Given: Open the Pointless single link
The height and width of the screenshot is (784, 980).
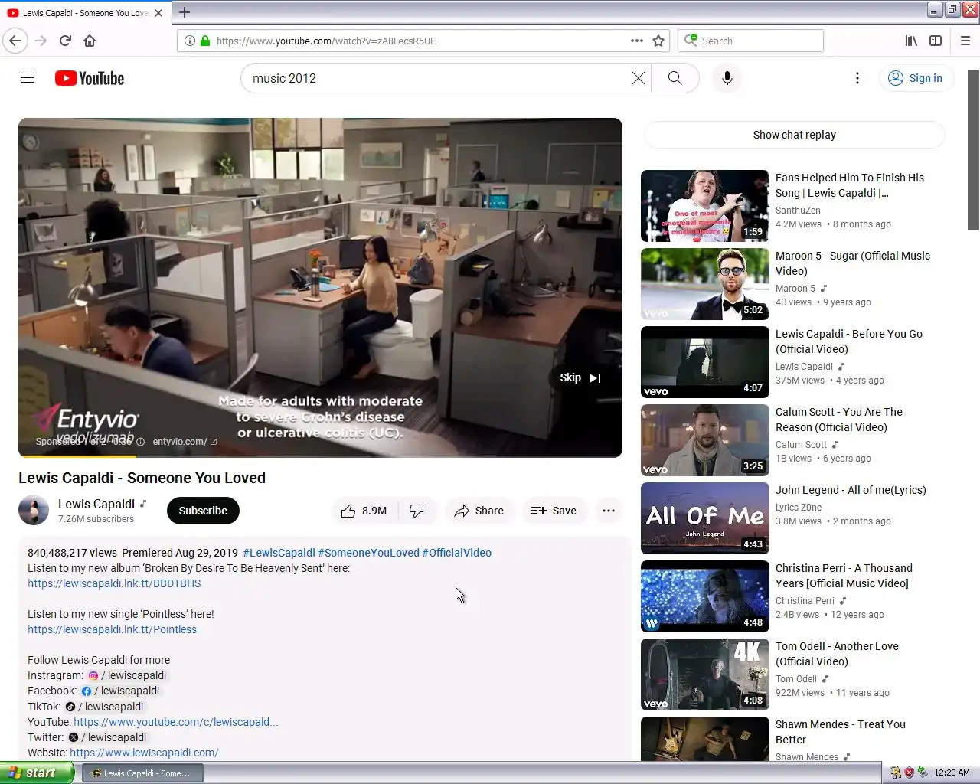Looking at the screenshot, I should click(x=112, y=629).
